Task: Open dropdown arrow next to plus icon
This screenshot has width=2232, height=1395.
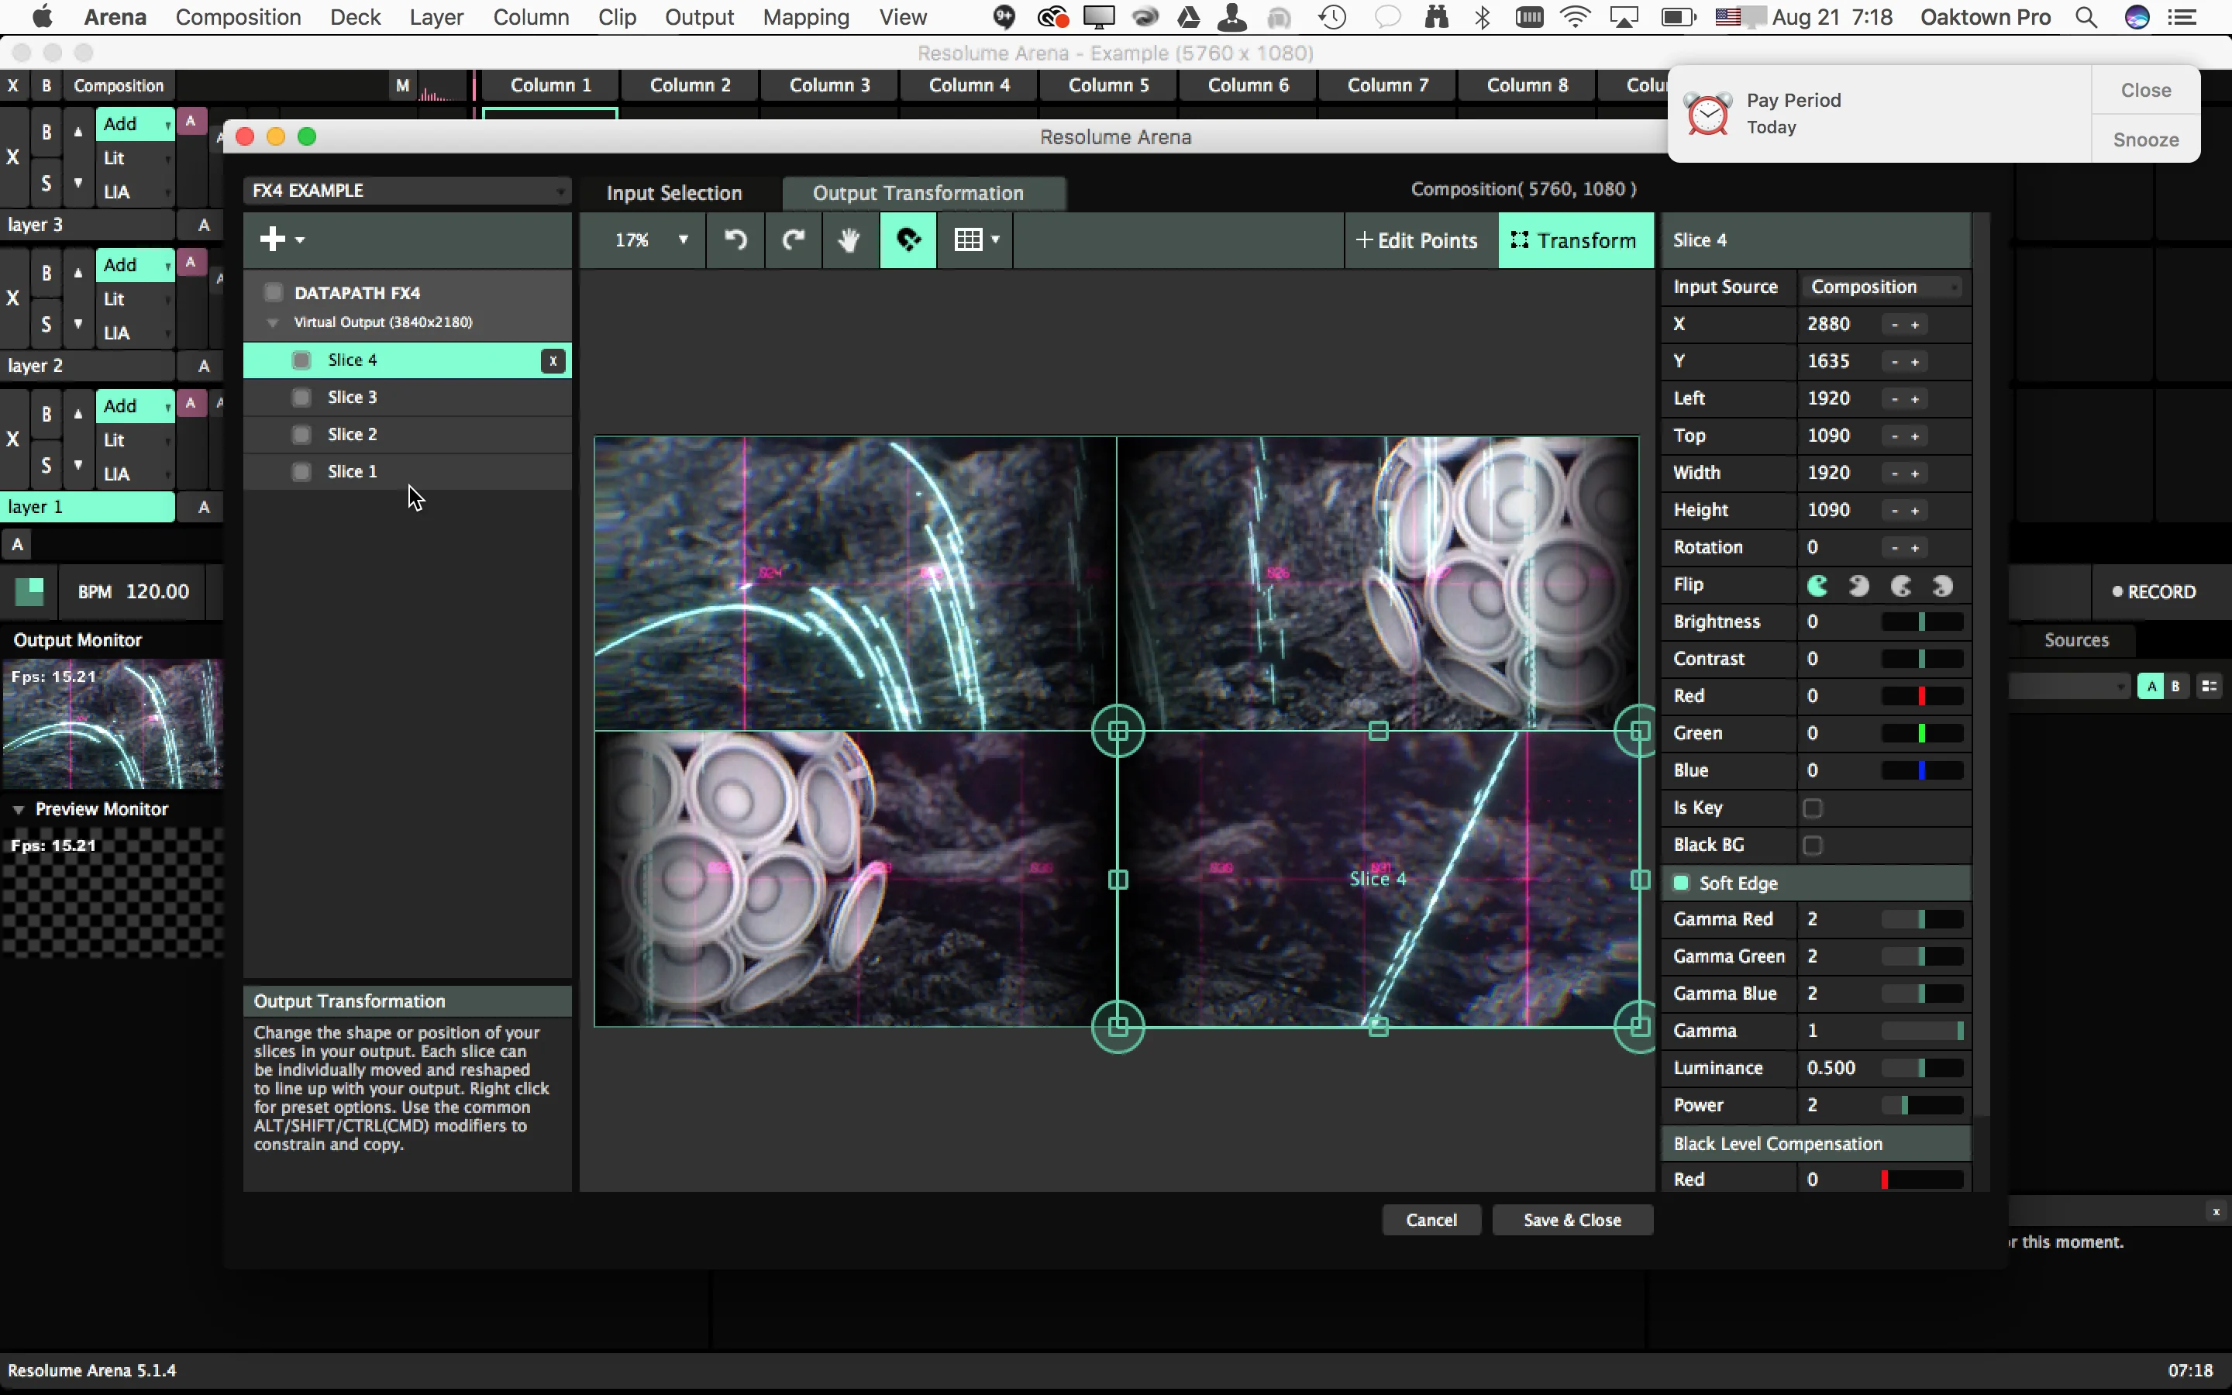Action: click(300, 240)
